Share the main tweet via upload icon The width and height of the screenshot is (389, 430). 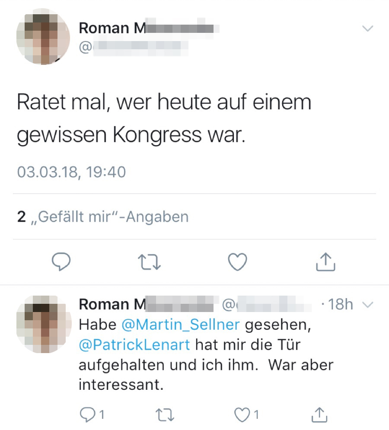coord(325,262)
